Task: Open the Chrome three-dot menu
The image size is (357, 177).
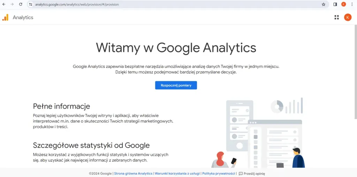Action: (x=352, y=4)
